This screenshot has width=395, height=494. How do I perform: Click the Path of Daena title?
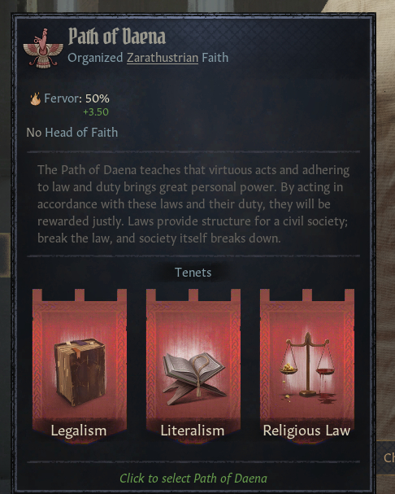pos(117,37)
